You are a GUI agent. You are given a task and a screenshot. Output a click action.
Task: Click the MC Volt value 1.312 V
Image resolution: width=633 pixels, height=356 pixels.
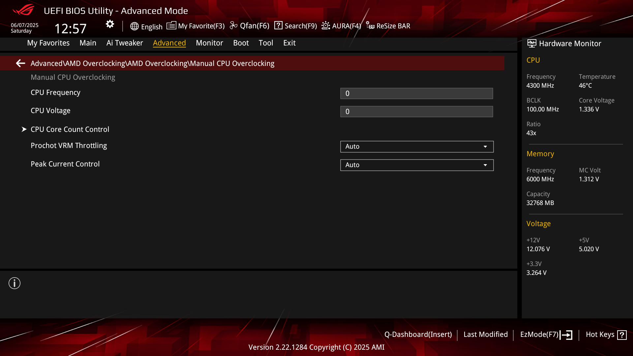point(589,179)
